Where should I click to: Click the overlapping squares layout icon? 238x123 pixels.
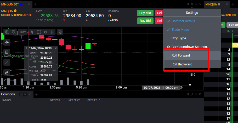(x=60, y=32)
